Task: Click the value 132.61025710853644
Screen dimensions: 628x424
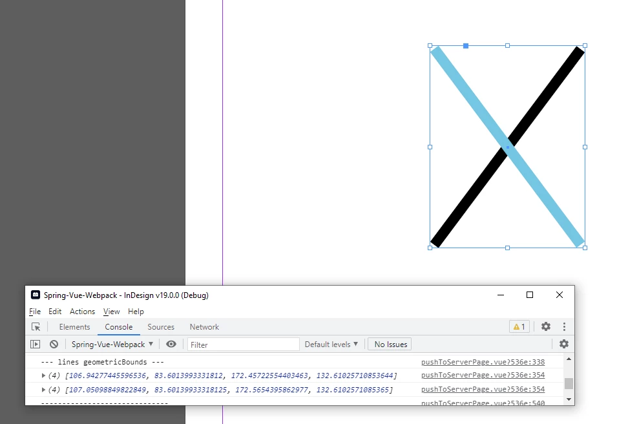Action: (x=355, y=376)
